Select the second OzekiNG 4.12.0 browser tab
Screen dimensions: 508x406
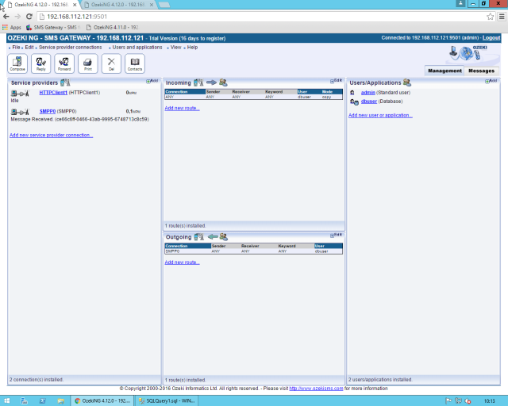118,5
